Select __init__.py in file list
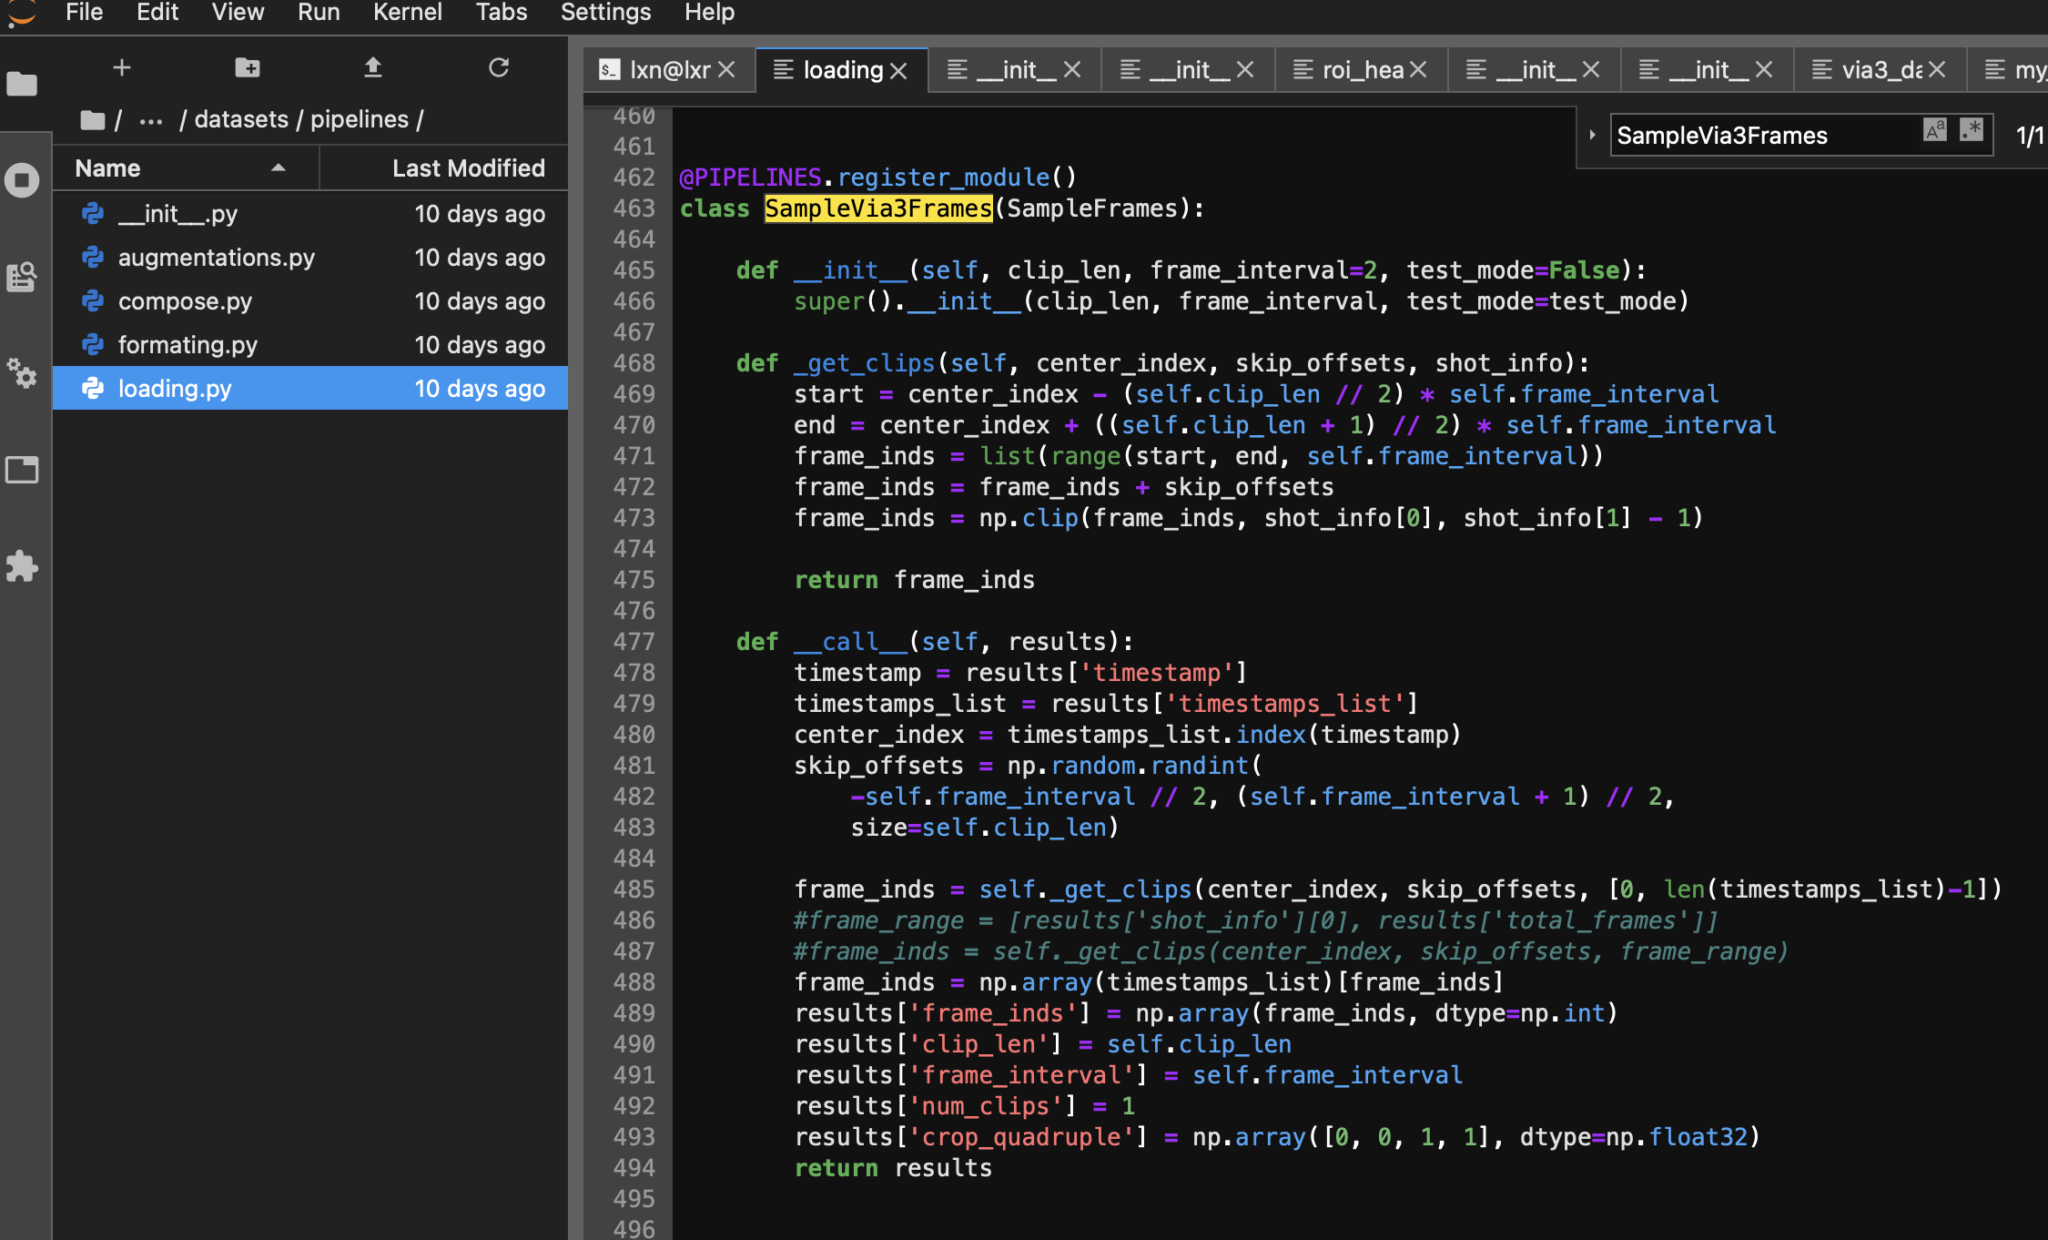This screenshot has height=1240, width=2048. coord(310,214)
